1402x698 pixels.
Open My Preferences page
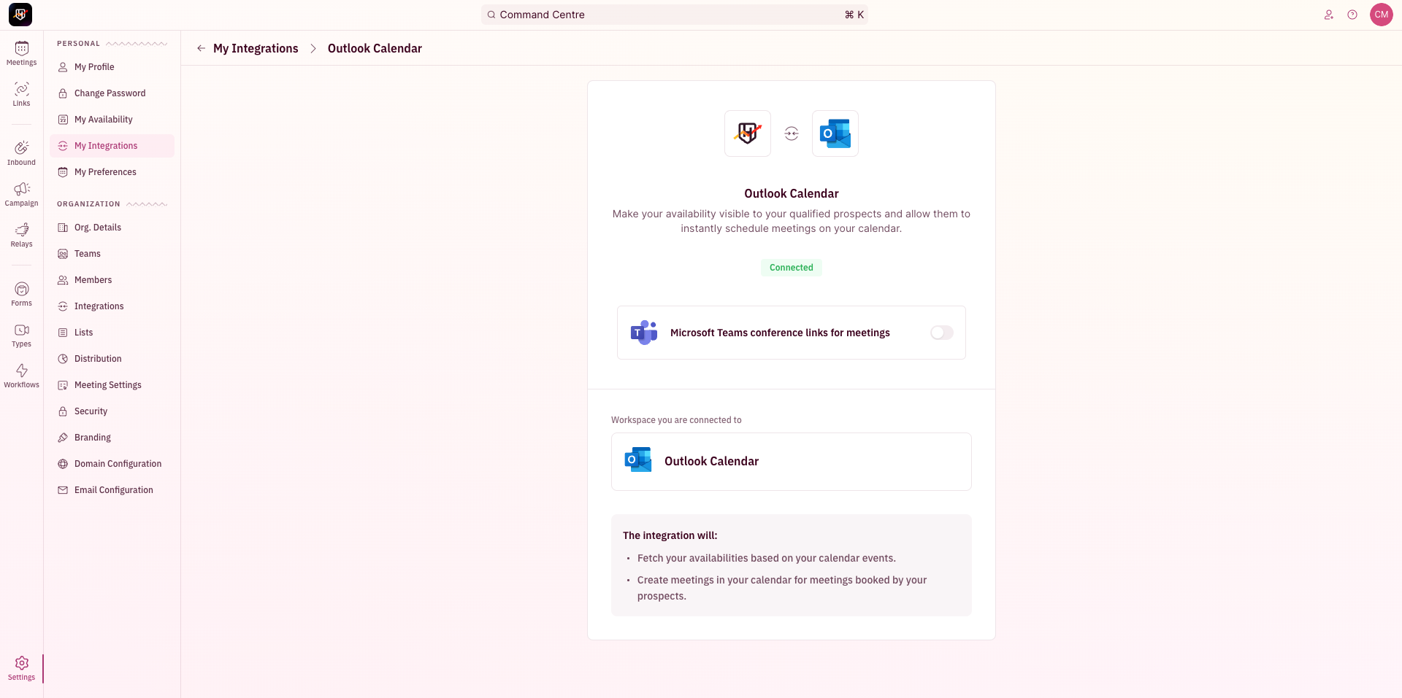click(112, 172)
